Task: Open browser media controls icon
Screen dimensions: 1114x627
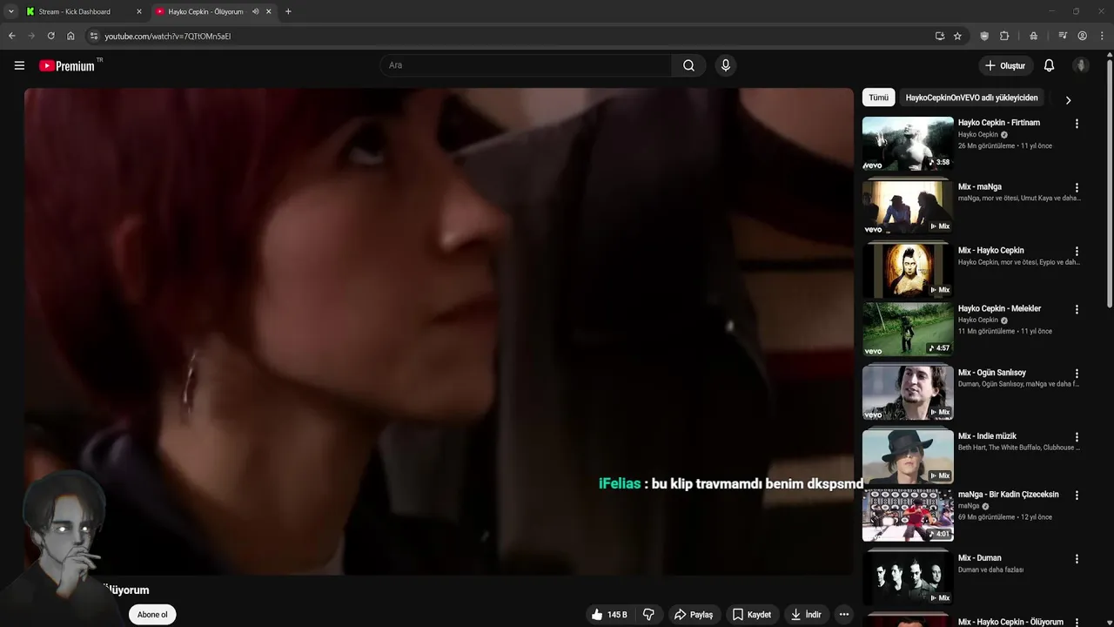Action: pos(1063,36)
